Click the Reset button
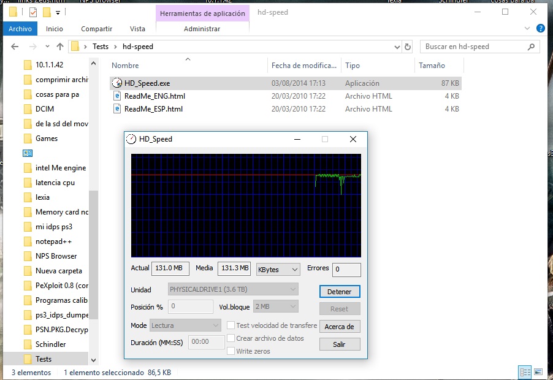 click(340, 309)
